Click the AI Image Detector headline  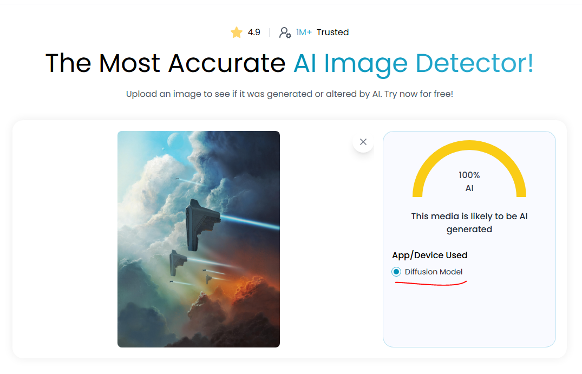(x=414, y=63)
